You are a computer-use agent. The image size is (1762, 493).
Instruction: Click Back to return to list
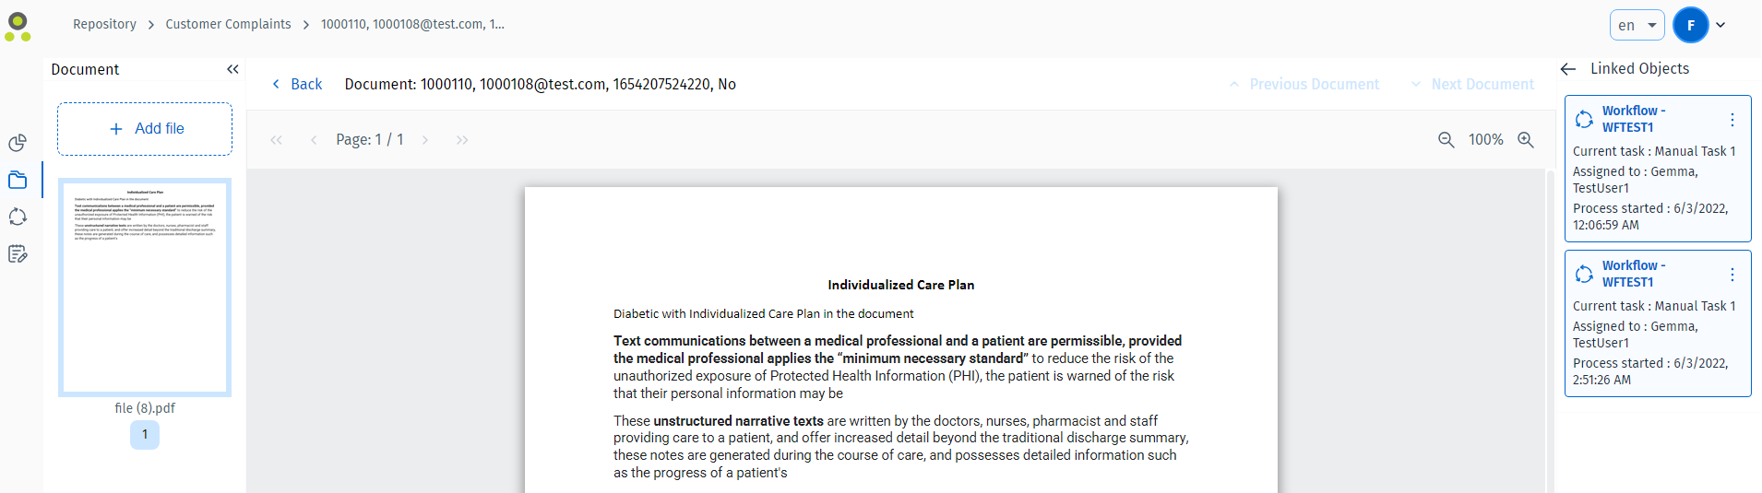coord(297,84)
